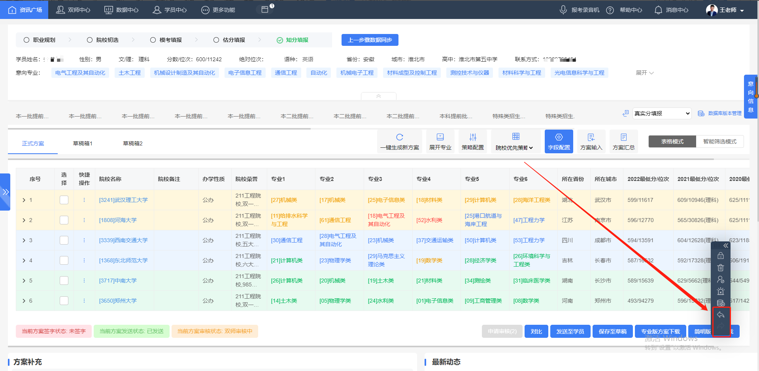Screen dimensions: 759x371
Task: Click the highlighted undo arrow icon
Action: pos(721,315)
